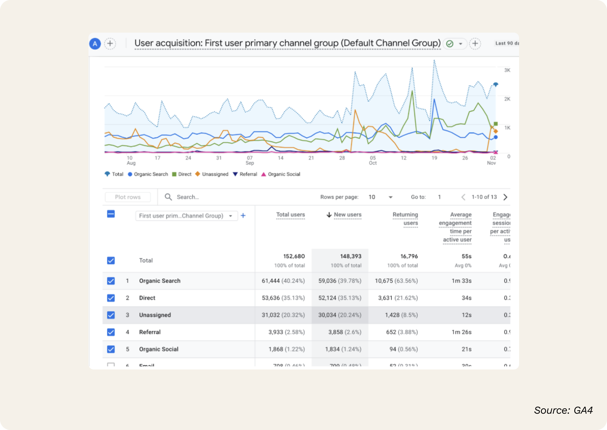Viewport: 607px width, 430px height.
Task: Uncheck the Organic Search row checkbox
Action: [111, 281]
